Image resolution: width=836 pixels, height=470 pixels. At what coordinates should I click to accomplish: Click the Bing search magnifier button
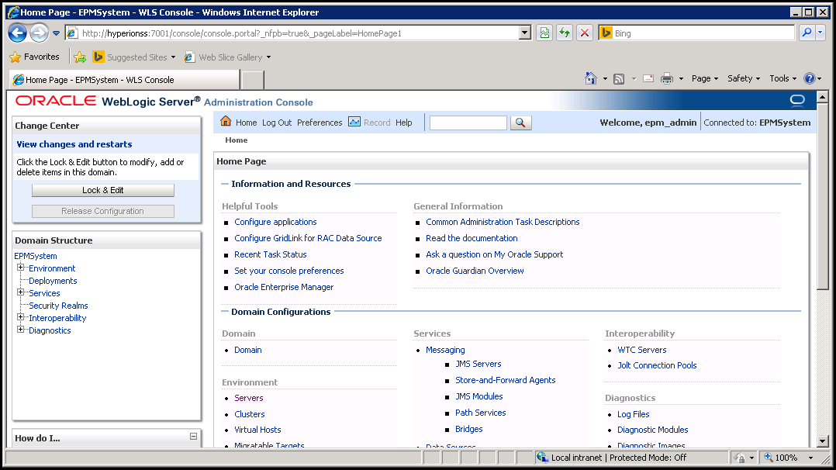coord(807,33)
